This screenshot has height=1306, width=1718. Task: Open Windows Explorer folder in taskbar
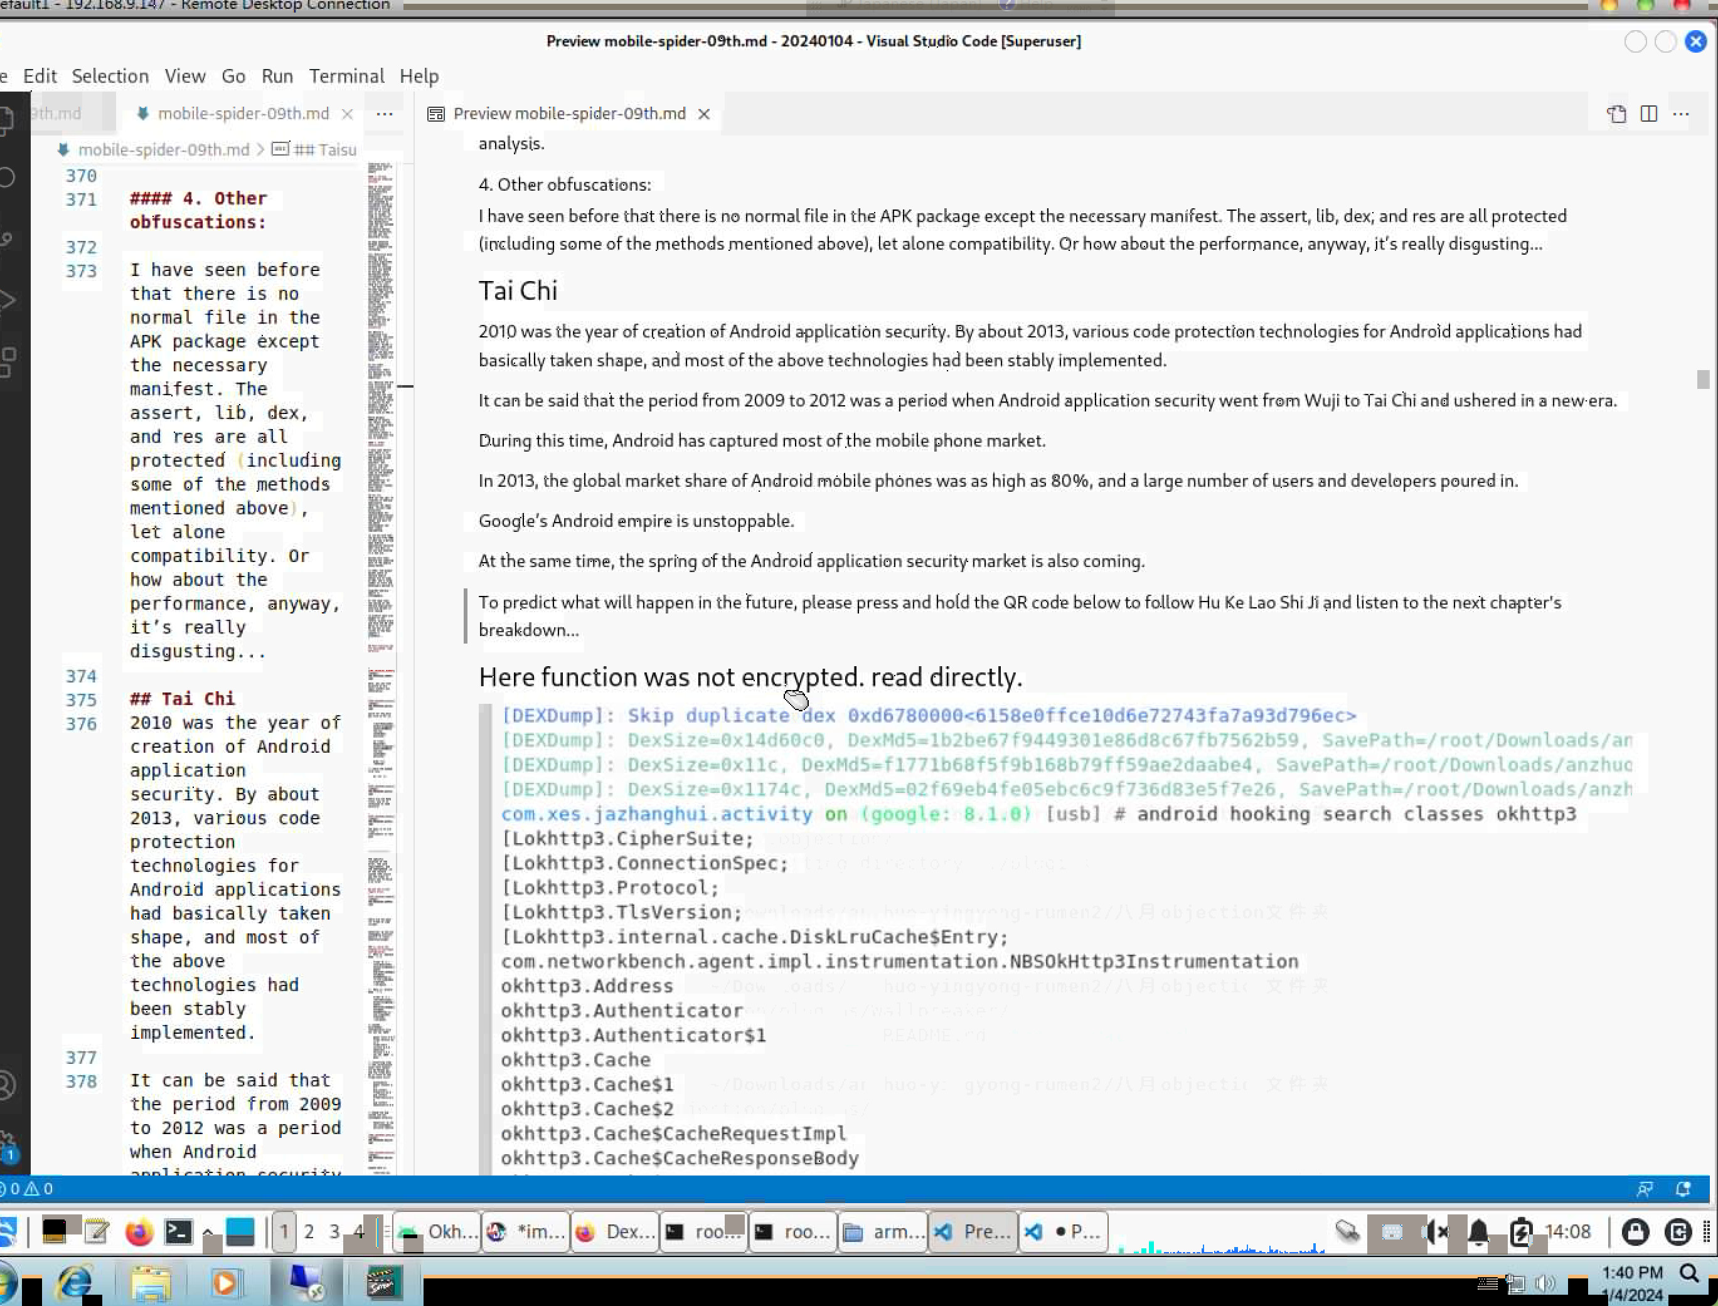pos(150,1283)
